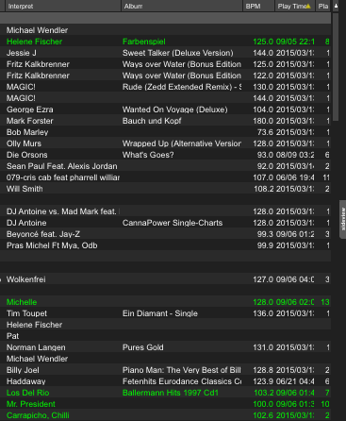The width and height of the screenshot is (346, 421).
Task: Select the Mark Forster Bauch und Kopf row
Action: pos(165,121)
